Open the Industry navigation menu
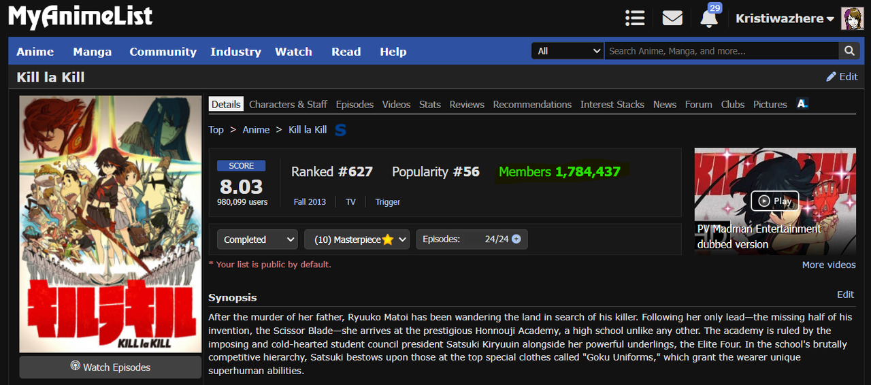The image size is (871, 385). [x=235, y=52]
